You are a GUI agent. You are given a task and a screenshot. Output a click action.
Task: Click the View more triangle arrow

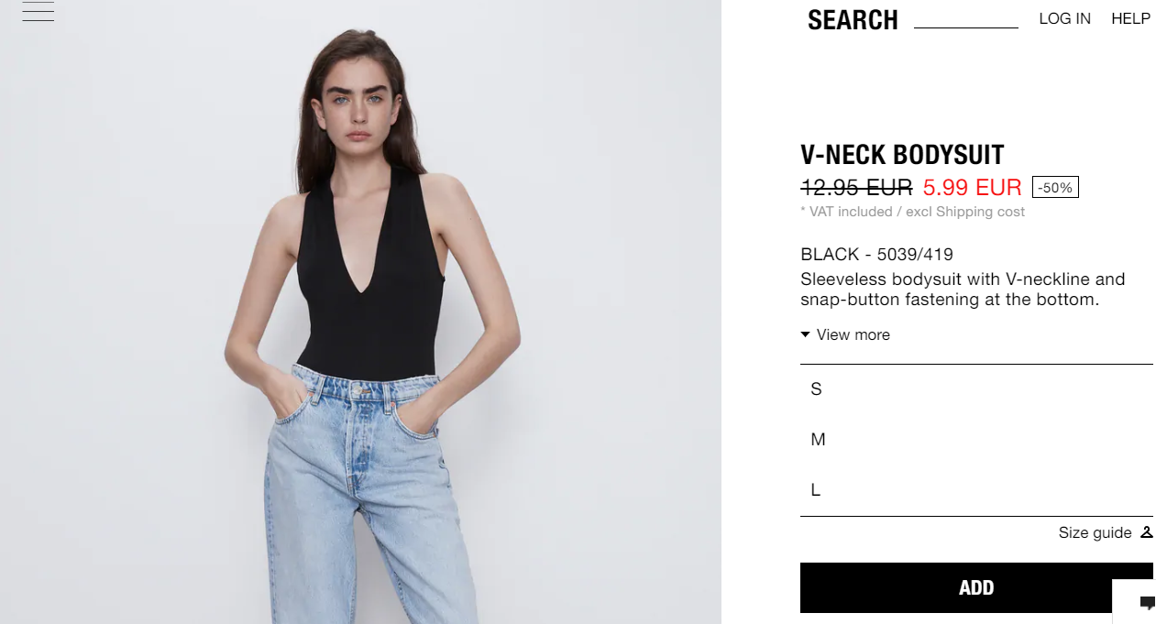click(x=805, y=334)
